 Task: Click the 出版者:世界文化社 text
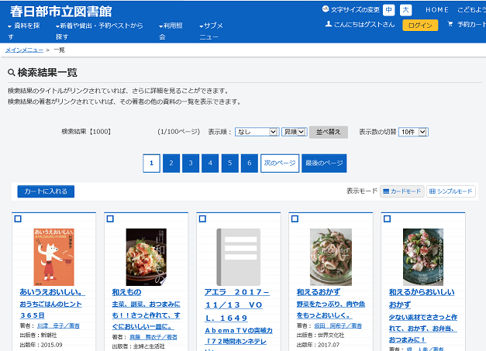tap(320, 336)
